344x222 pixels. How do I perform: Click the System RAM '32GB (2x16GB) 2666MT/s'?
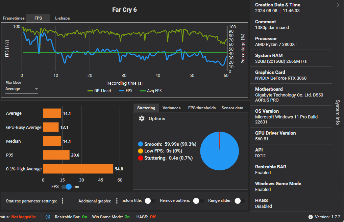tap(281, 61)
